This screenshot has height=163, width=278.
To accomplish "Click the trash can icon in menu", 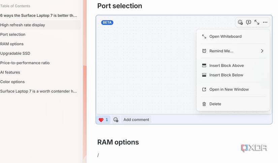I will tap(204, 104).
